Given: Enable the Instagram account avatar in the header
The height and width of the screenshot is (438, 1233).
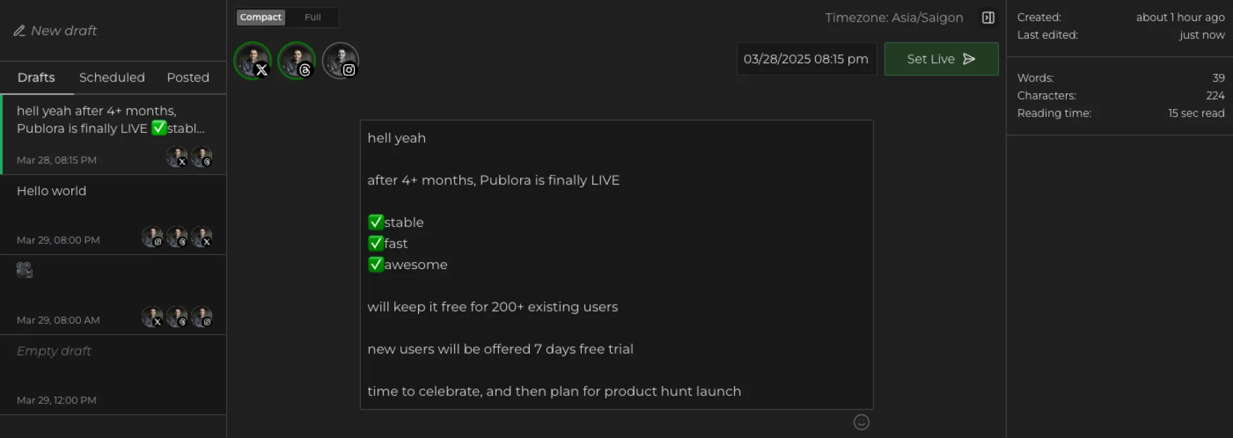Looking at the screenshot, I should [x=340, y=61].
